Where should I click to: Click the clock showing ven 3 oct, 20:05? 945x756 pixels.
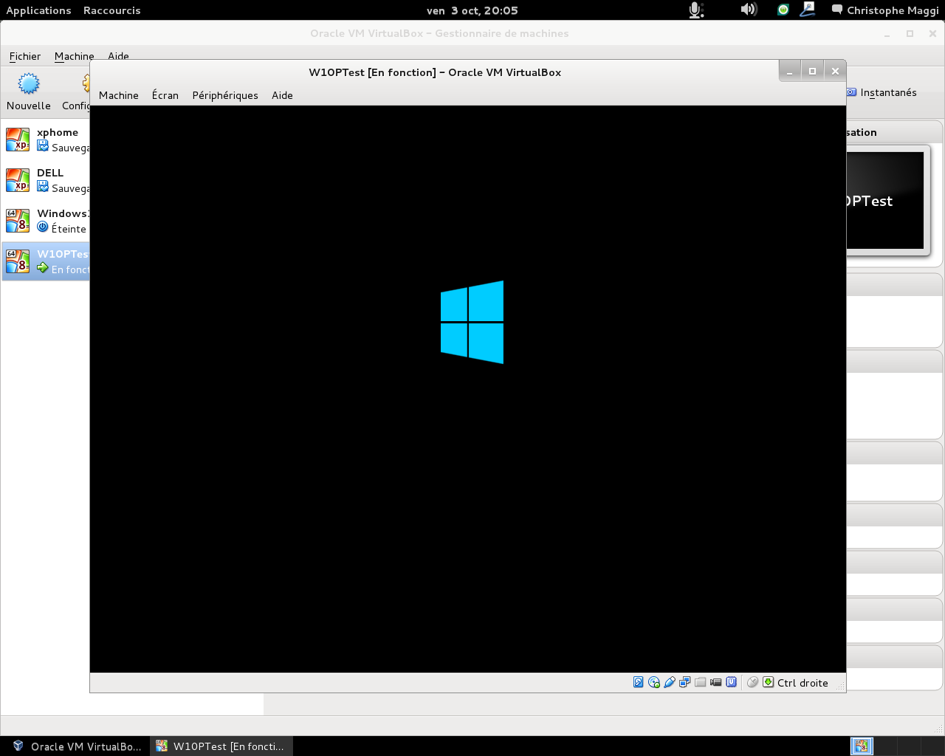pos(472,10)
